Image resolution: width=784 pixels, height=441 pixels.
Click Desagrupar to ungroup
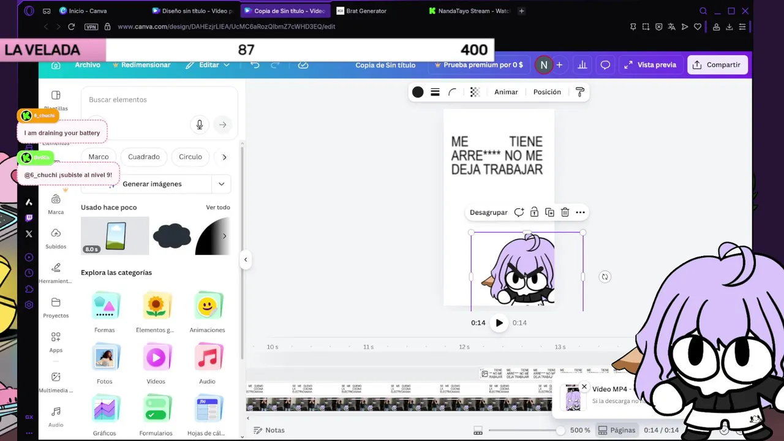coord(488,213)
